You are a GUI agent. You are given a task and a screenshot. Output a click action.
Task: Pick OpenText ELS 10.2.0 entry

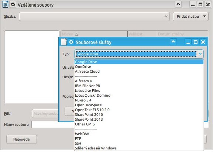click(139, 110)
